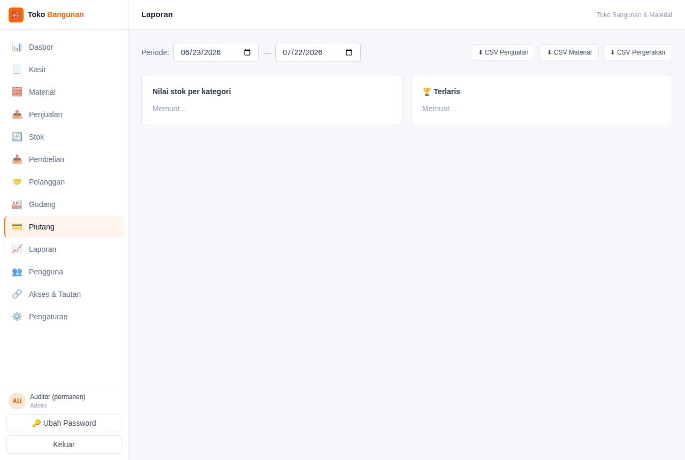This screenshot has width=685, height=460.
Task: Go to the Piutang menu item
Action: pyautogui.click(x=64, y=227)
